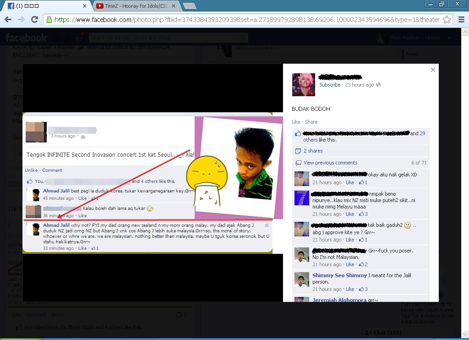
Task: Close the TimeZ YouTube tab
Action: 174,5
